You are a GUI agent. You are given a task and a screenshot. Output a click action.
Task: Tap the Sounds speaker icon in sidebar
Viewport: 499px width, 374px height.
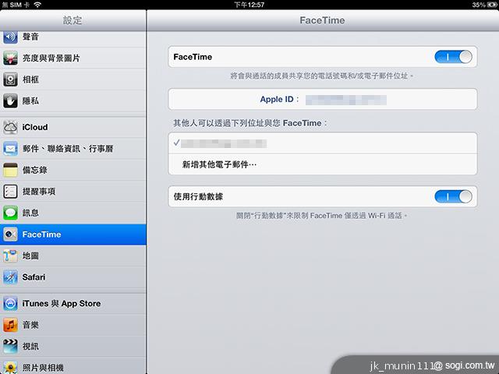pyautogui.click(x=10, y=37)
